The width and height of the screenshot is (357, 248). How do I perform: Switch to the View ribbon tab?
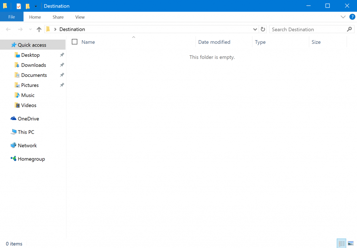point(80,17)
